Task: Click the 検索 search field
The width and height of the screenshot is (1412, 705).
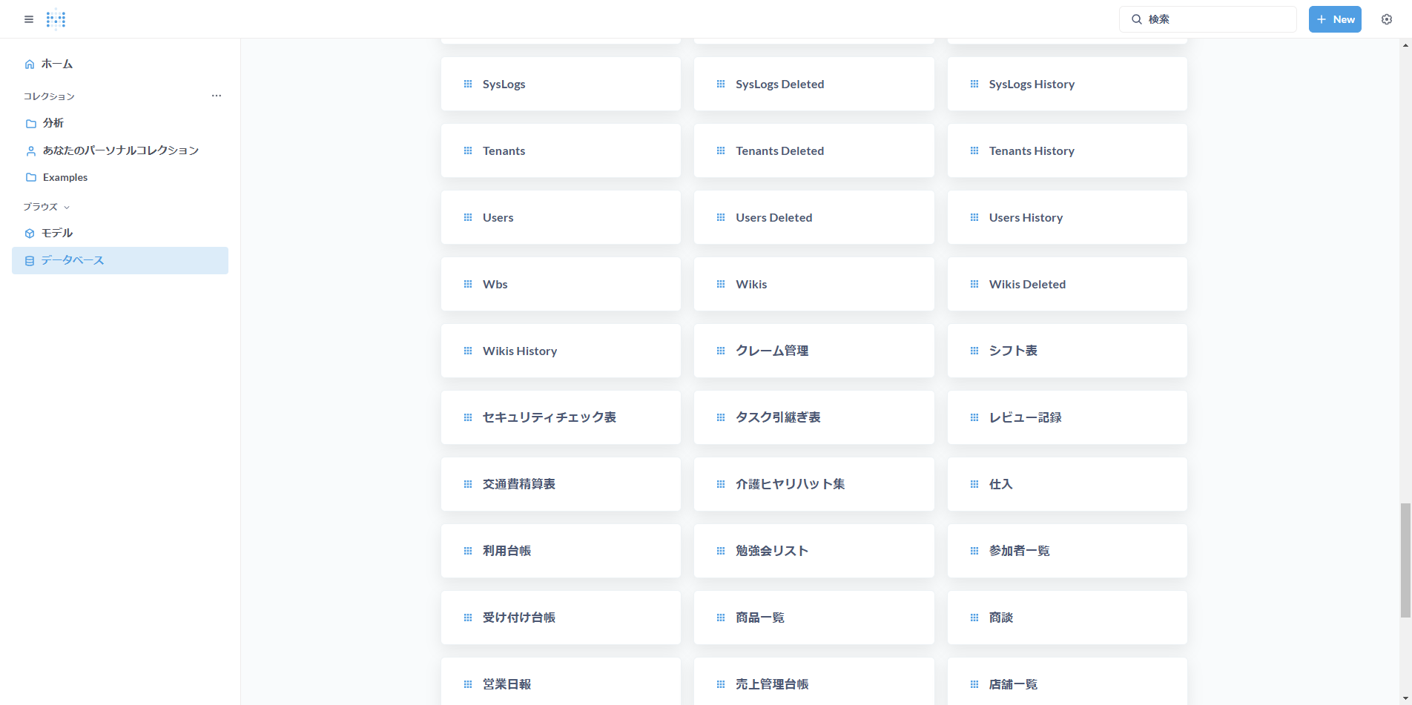Action: pyautogui.click(x=1207, y=19)
